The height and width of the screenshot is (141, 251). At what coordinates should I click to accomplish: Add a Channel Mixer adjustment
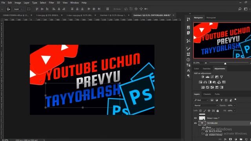[219, 82]
